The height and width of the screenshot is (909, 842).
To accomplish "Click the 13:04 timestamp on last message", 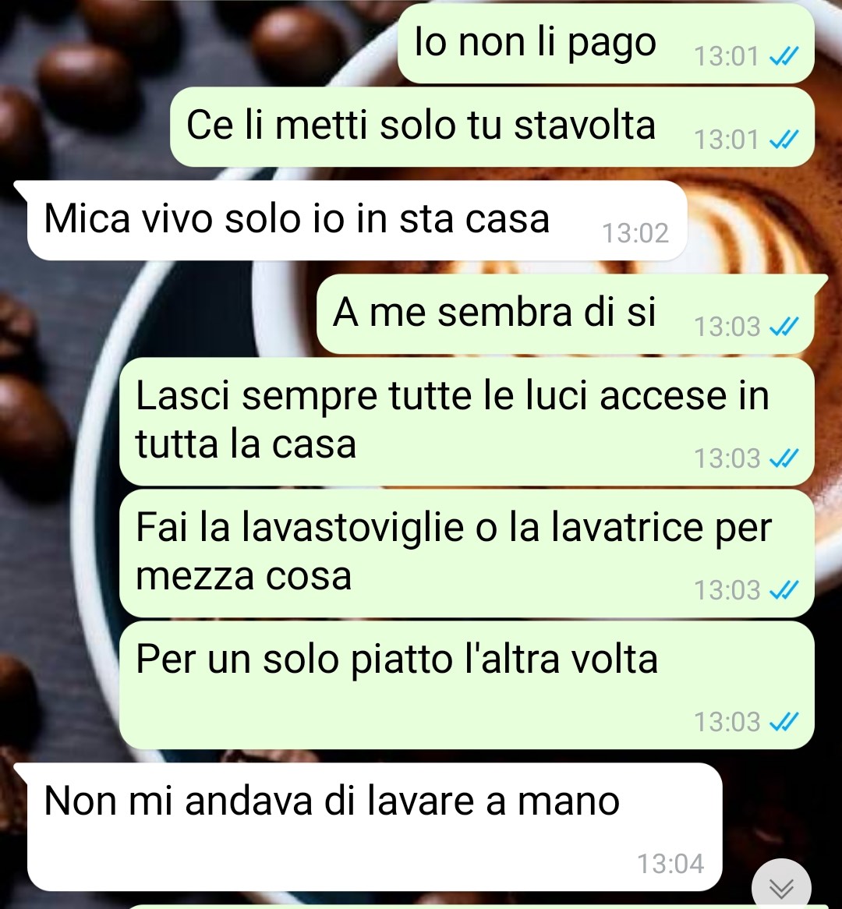I will tap(671, 864).
